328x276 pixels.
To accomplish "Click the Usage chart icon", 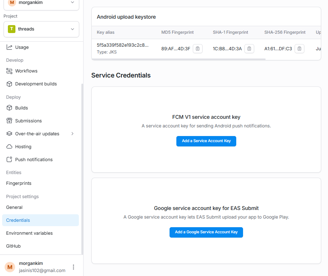I will (9, 47).
